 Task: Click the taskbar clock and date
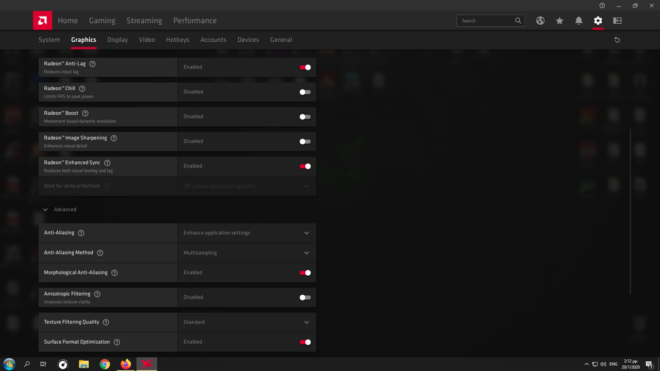pyautogui.click(x=631, y=364)
